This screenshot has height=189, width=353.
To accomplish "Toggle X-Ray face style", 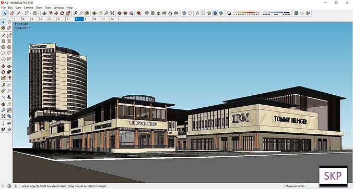I will coord(184,13).
